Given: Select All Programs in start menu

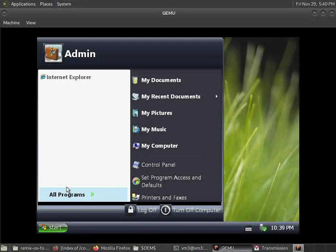Looking at the screenshot, I should point(84,194).
